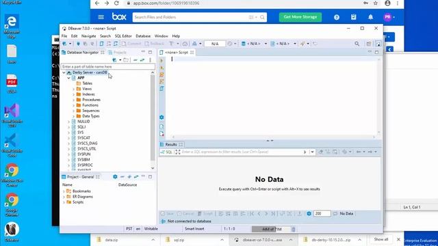
Task: Expand the Procedures folder
Action: coord(74,100)
